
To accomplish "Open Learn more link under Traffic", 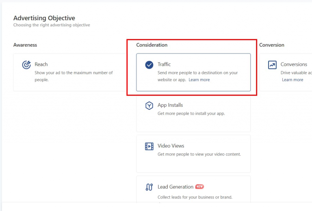I will (199, 80).
